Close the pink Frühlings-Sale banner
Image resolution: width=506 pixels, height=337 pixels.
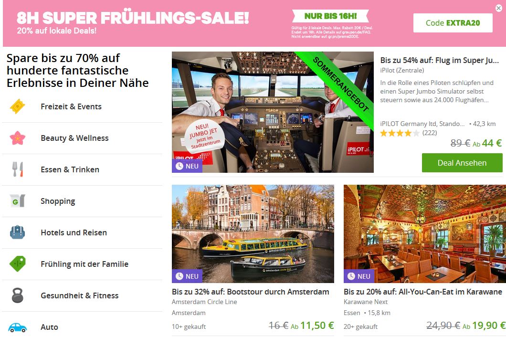(499, 9)
